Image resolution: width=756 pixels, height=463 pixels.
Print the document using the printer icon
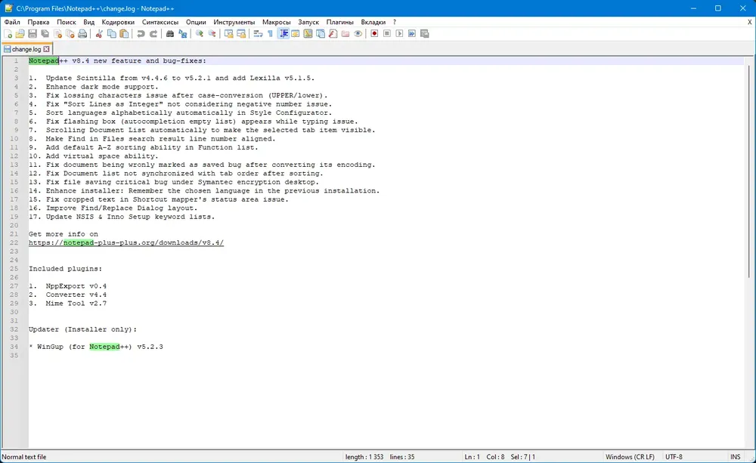[82, 34]
